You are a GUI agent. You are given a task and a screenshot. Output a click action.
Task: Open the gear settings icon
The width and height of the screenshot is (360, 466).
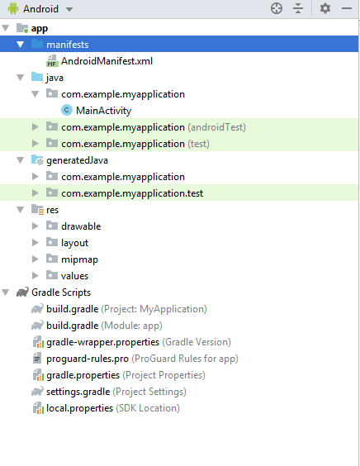pyautogui.click(x=325, y=8)
